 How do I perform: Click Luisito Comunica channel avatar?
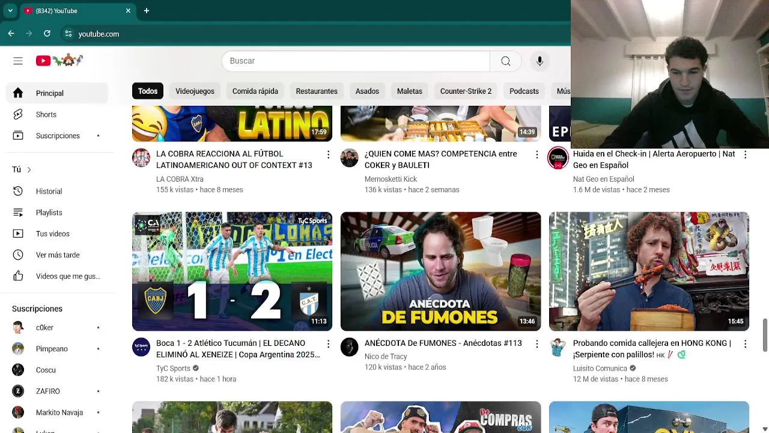(558, 347)
